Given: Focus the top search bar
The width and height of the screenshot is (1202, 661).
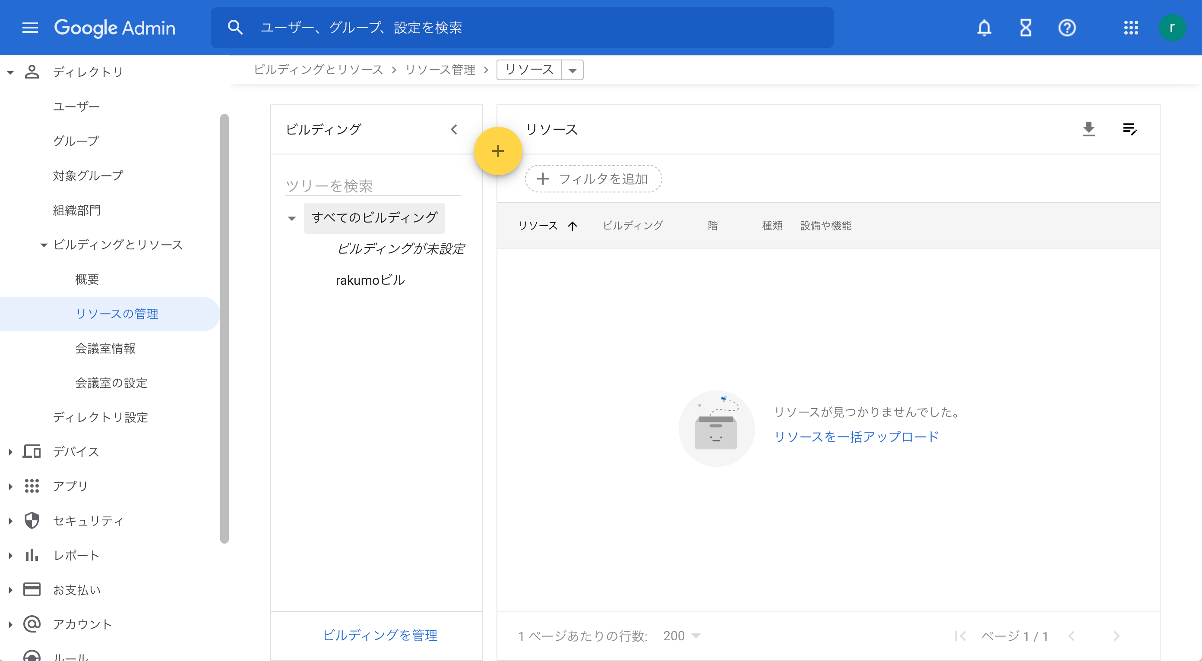Looking at the screenshot, I should click(522, 28).
